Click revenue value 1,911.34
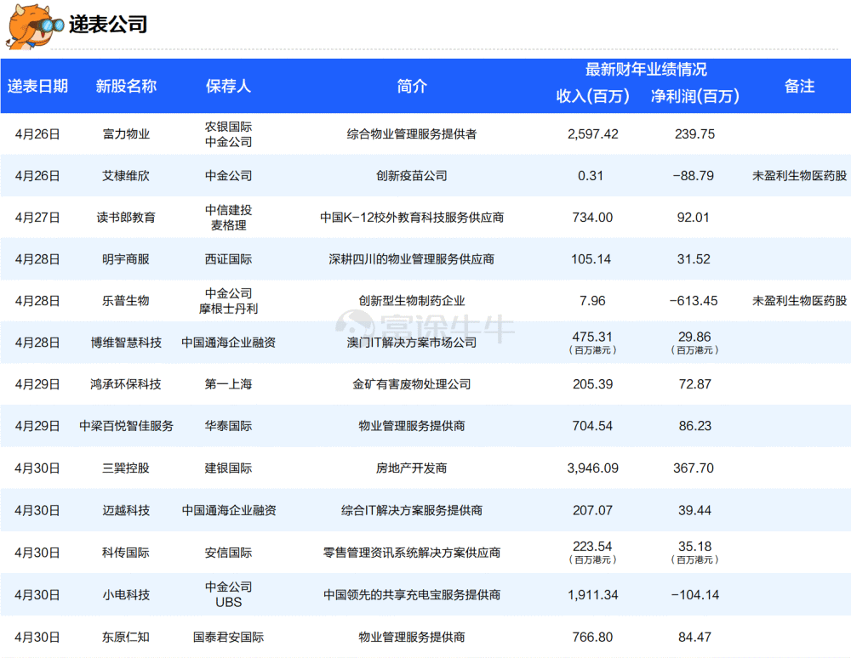The width and height of the screenshot is (851, 658). 592,595
